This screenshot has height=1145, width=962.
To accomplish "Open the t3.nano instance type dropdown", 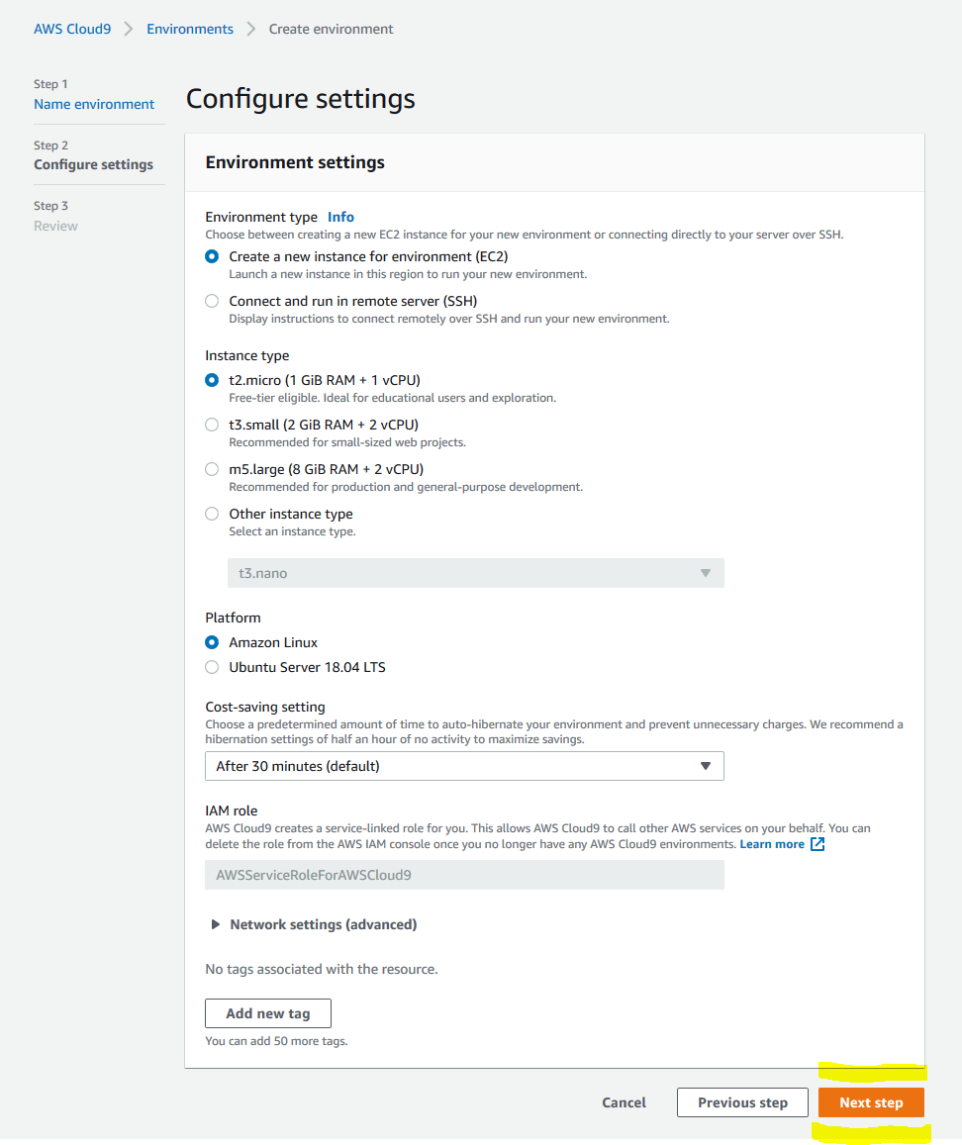I will (x=475, y=573).
